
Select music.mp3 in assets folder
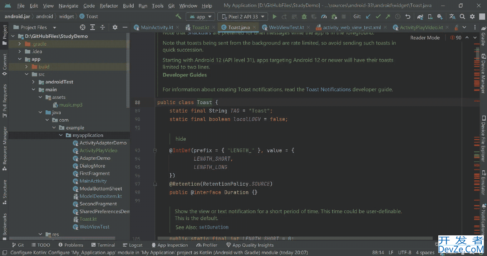[x=71, y=105]
